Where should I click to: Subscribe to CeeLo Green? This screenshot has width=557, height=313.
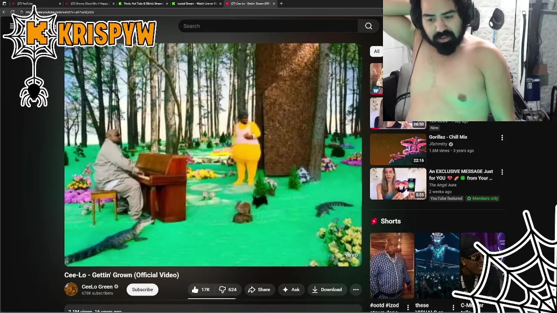coord(142,290)
